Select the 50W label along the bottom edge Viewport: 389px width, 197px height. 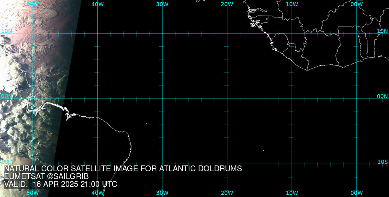point(33,193)
